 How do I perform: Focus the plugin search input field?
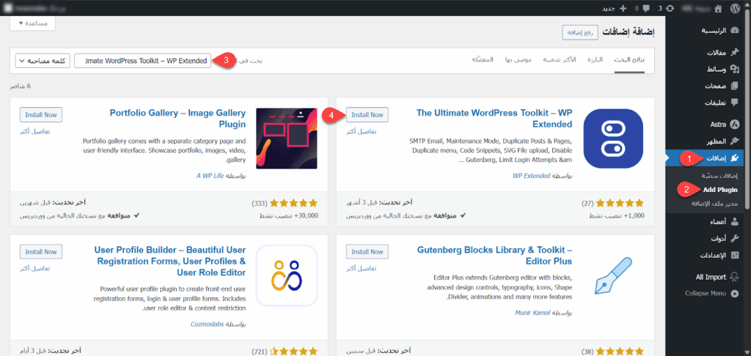click(143, 61)
